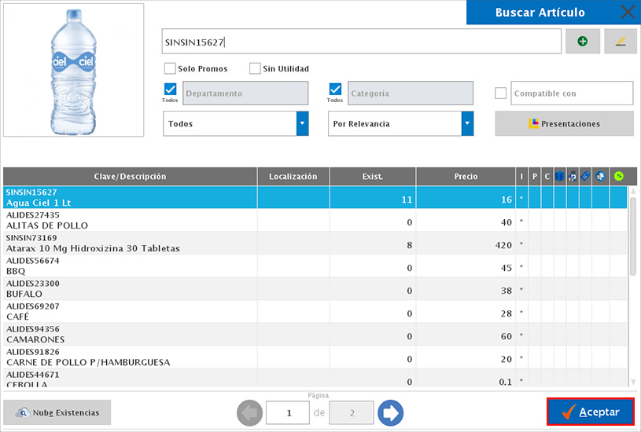Click the blue cube column header icon
Viewport: 641px width, 432px height.
point(560,177)
